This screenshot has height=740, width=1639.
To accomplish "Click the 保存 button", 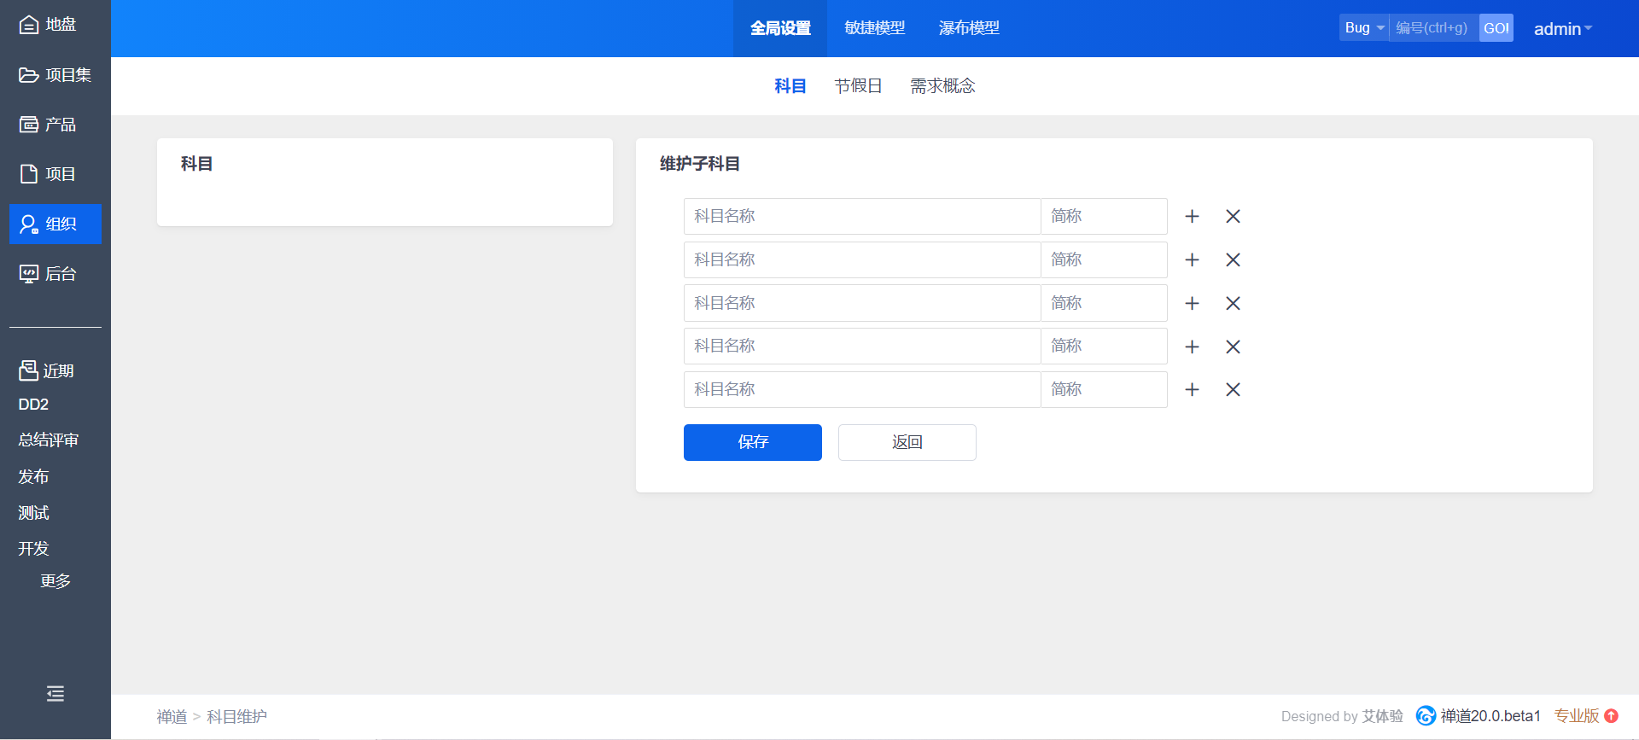I will click(753, 442).
